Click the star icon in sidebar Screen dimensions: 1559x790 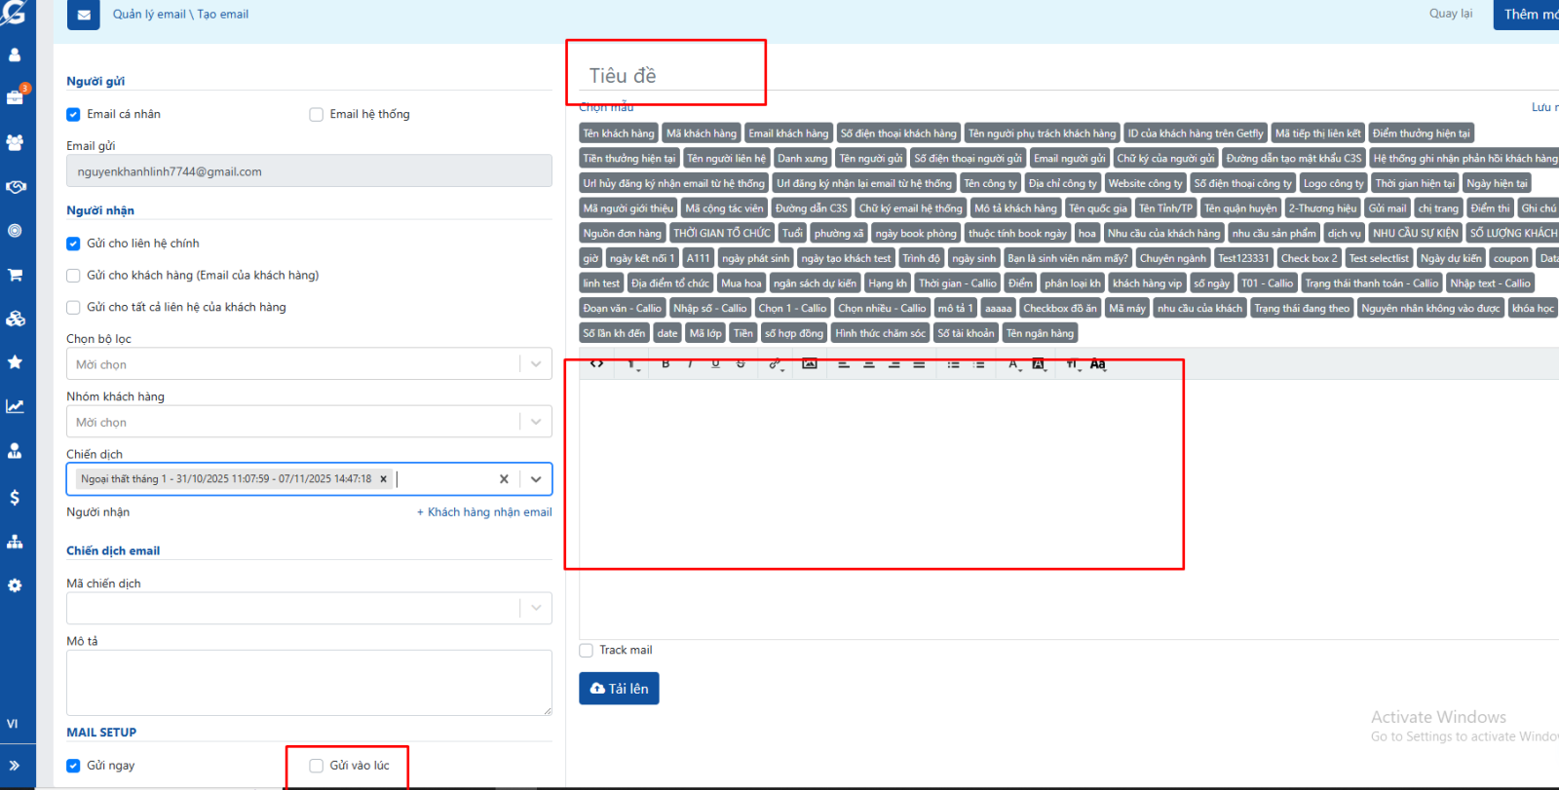tap(15, 362)
